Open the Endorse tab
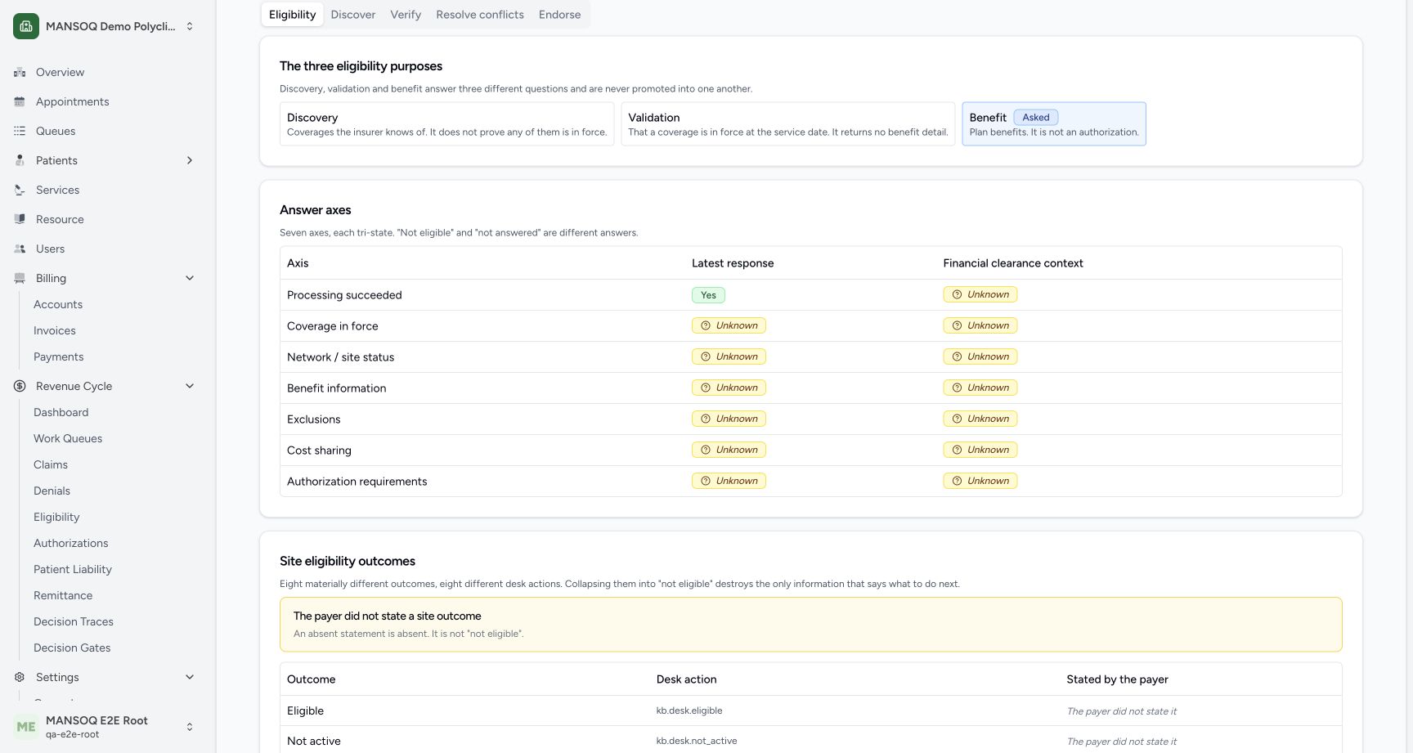Viewport: 1413px width, 753px height. [x=560, y=15]
